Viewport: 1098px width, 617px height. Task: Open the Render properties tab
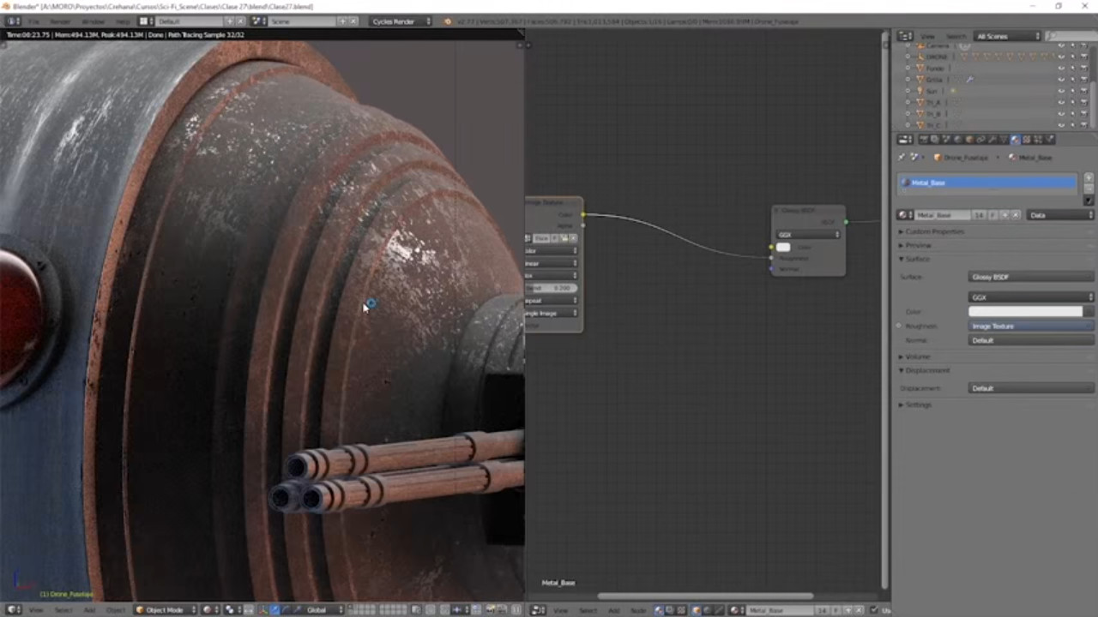924,140
